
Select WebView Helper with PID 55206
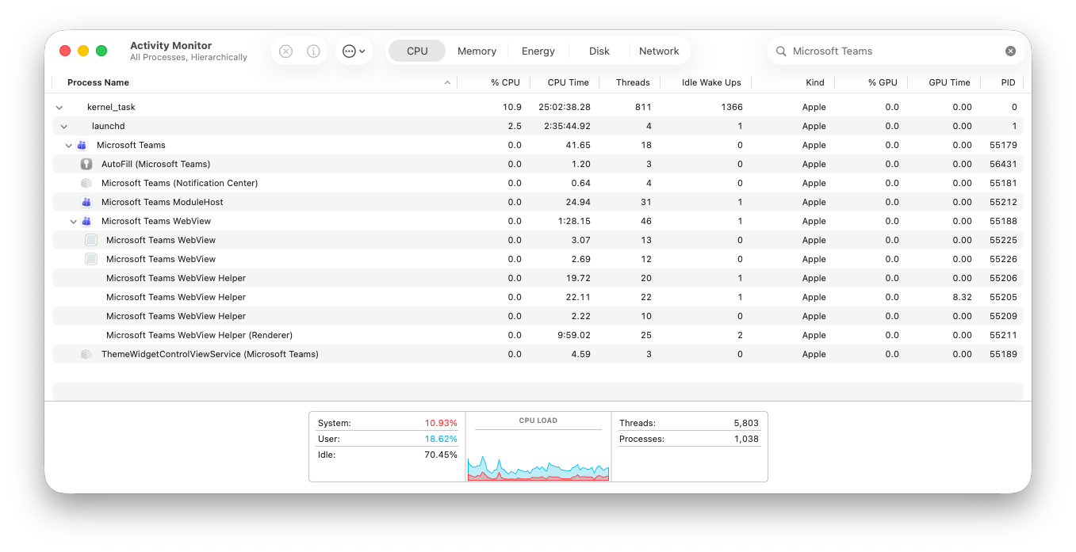tap(538, 278)
